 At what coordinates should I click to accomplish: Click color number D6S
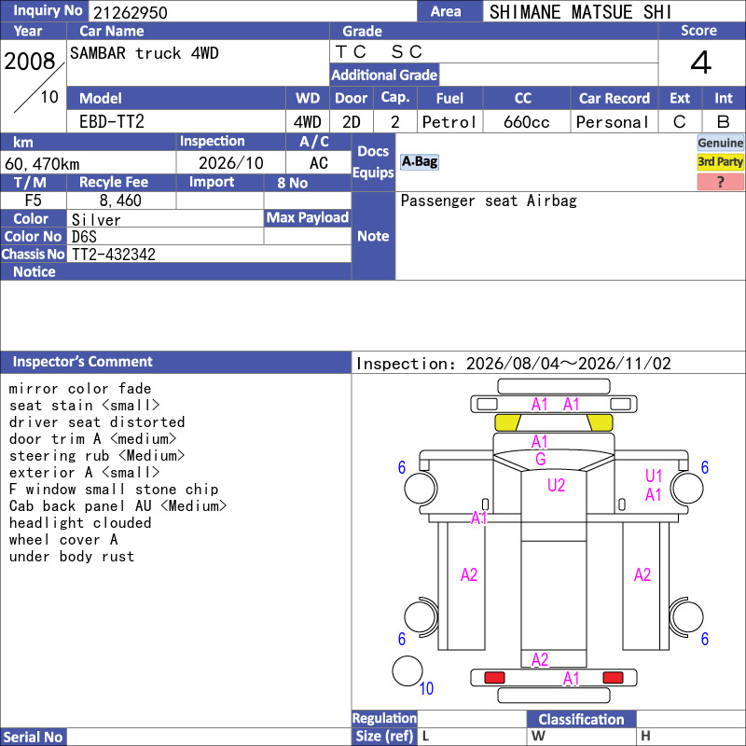point(84,237)
